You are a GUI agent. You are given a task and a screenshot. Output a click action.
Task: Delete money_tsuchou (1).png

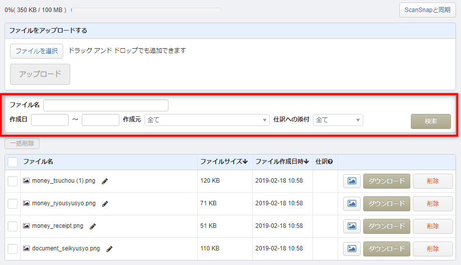pos(433,181)
